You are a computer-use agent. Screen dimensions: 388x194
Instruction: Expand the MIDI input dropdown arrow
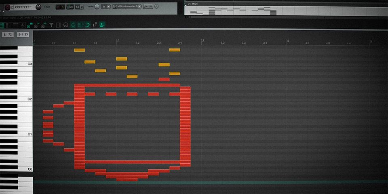coord(139,6)
